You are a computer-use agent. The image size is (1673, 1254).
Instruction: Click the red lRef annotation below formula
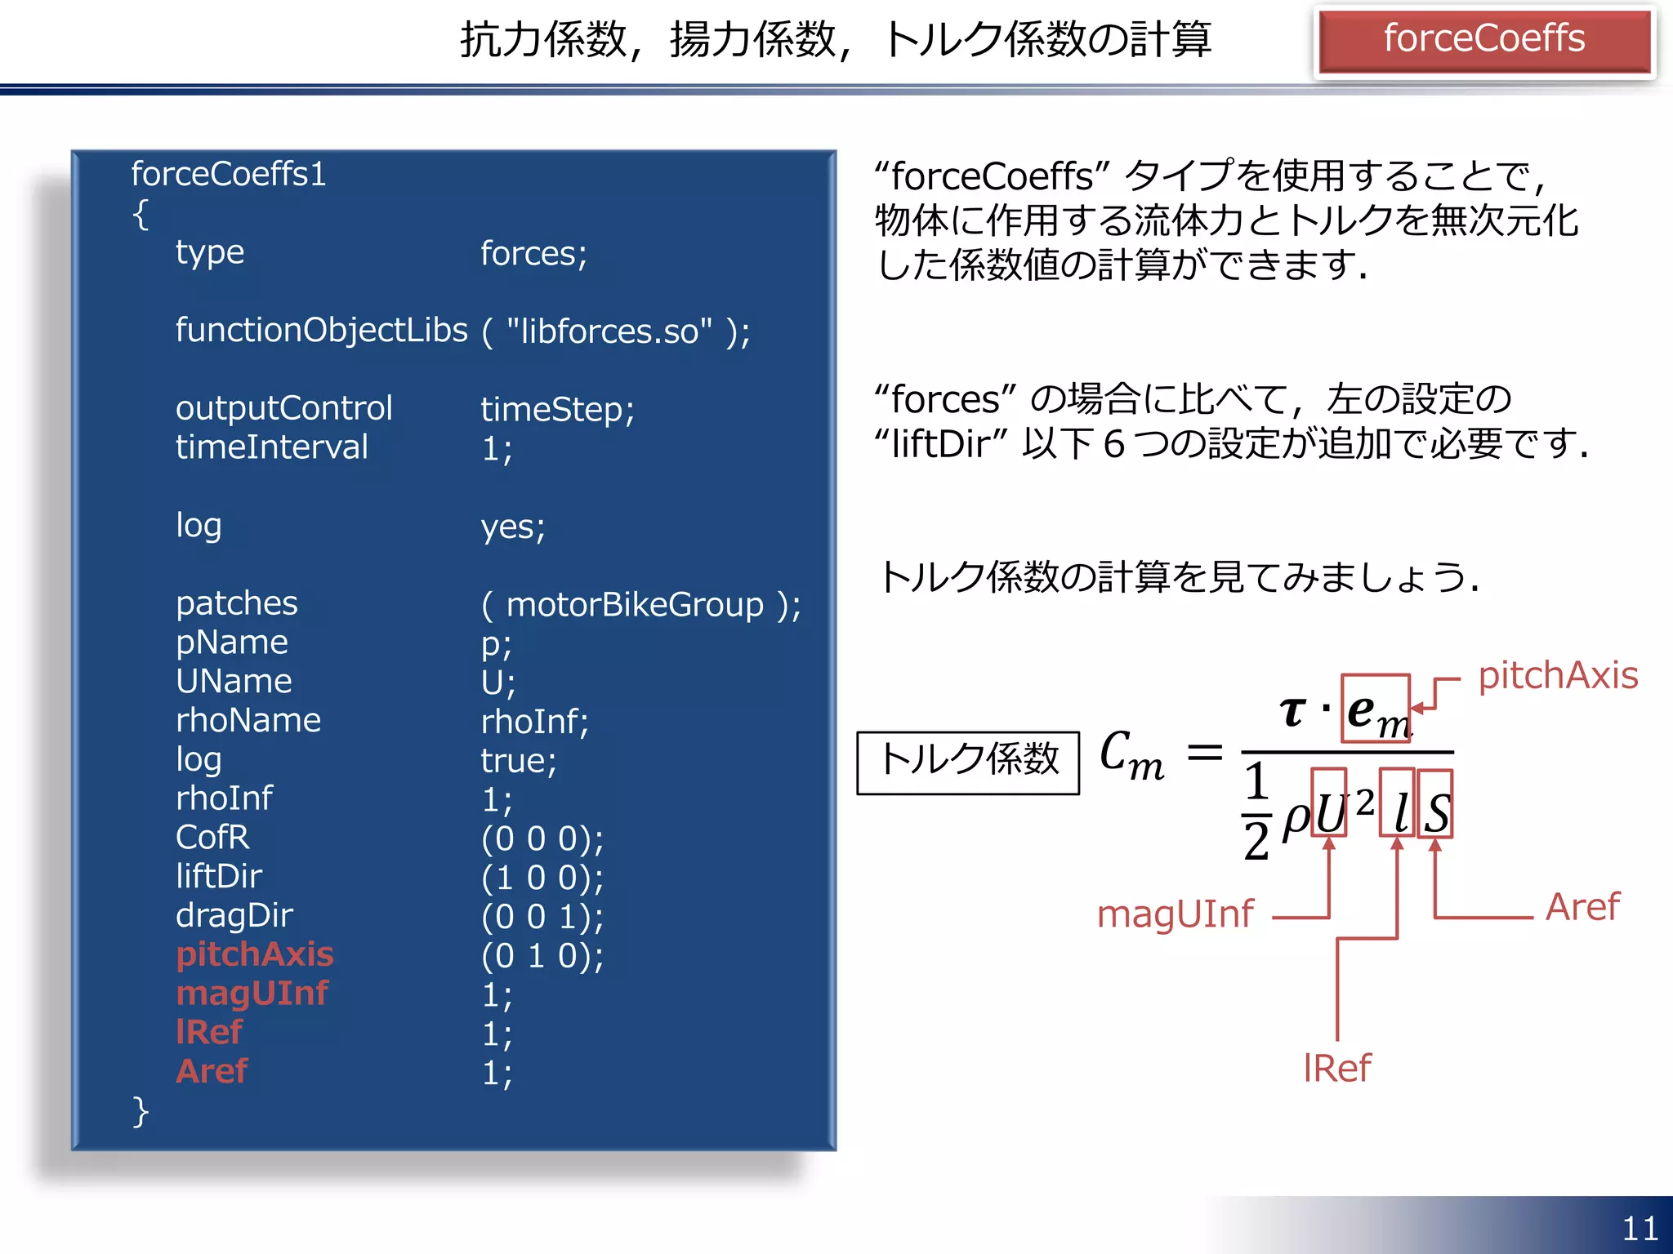tap(1337, 1068)
